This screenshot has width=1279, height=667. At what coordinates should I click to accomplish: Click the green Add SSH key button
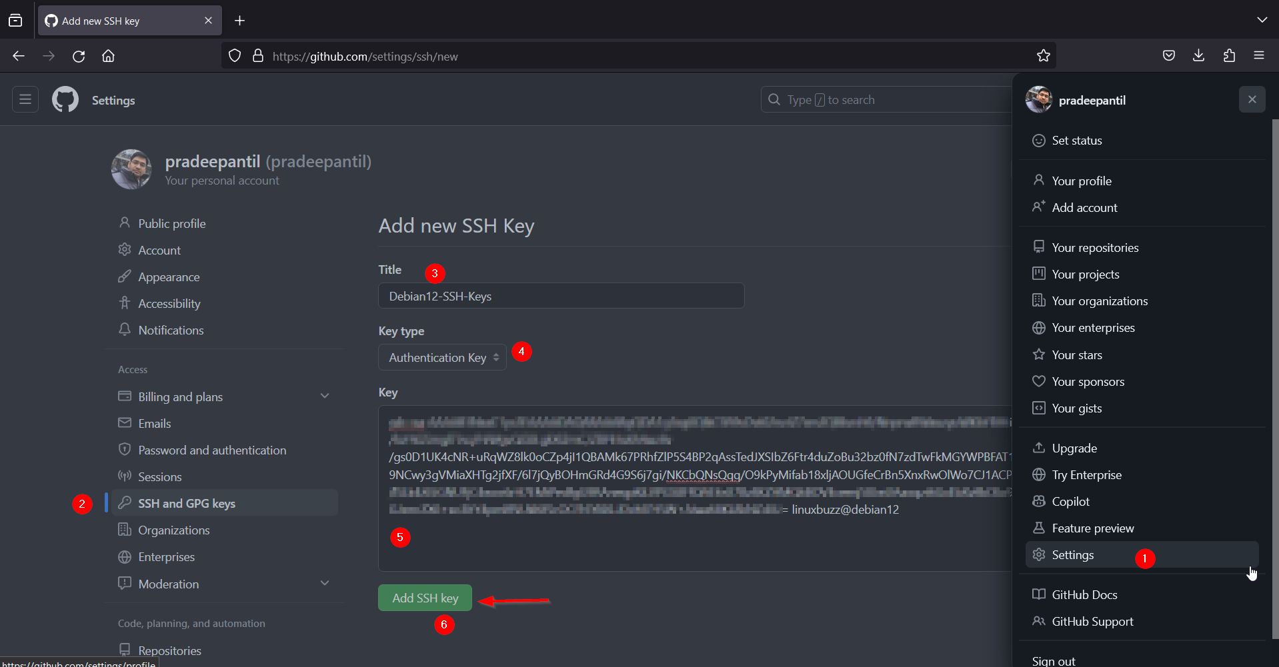point(425,598)
